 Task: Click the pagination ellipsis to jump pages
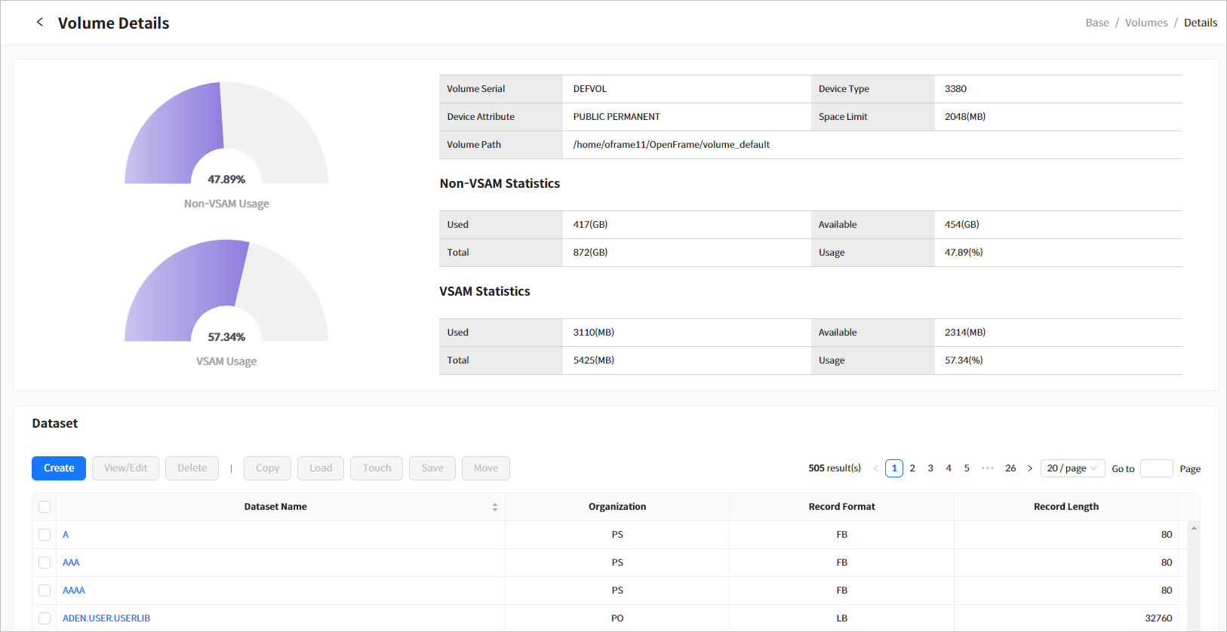pos(987,468)
